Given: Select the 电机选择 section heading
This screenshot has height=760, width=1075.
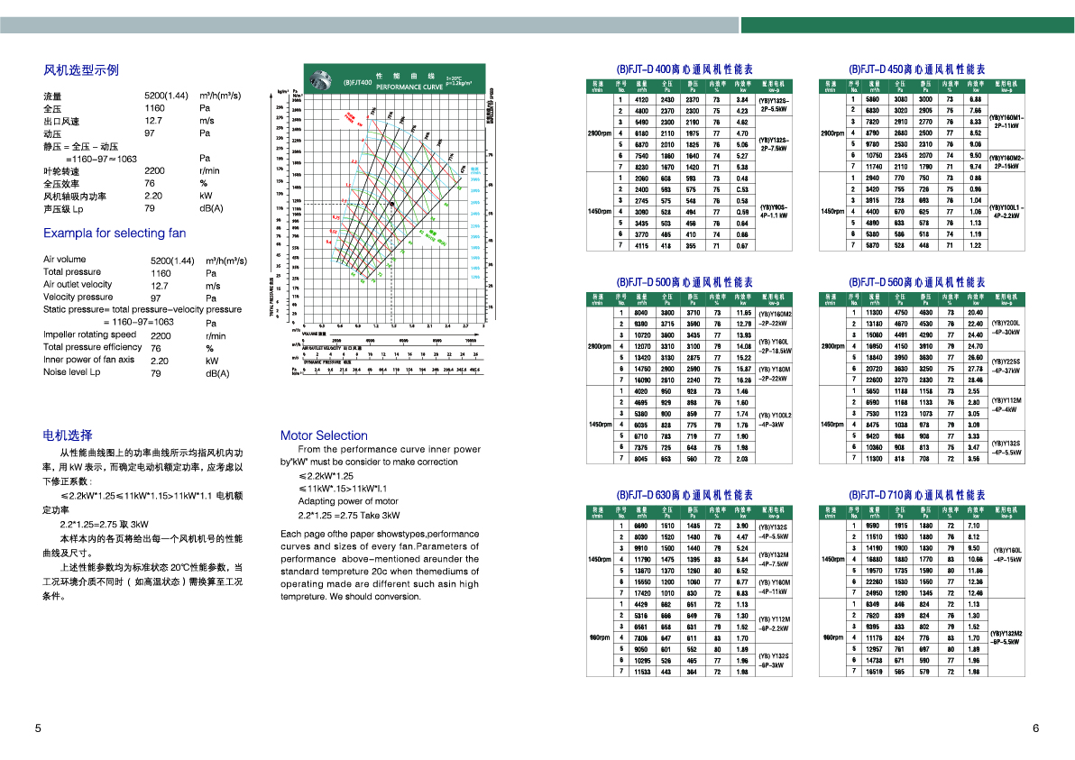Looking at the screenshot, I should click(68, 434).
